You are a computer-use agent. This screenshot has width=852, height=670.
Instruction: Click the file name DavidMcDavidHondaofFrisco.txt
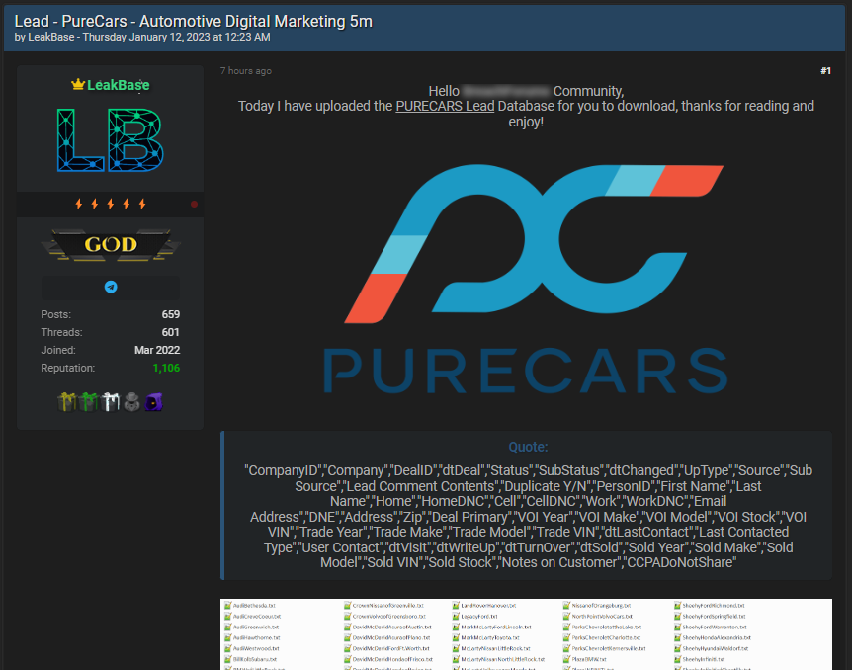(x=392, y=659)
